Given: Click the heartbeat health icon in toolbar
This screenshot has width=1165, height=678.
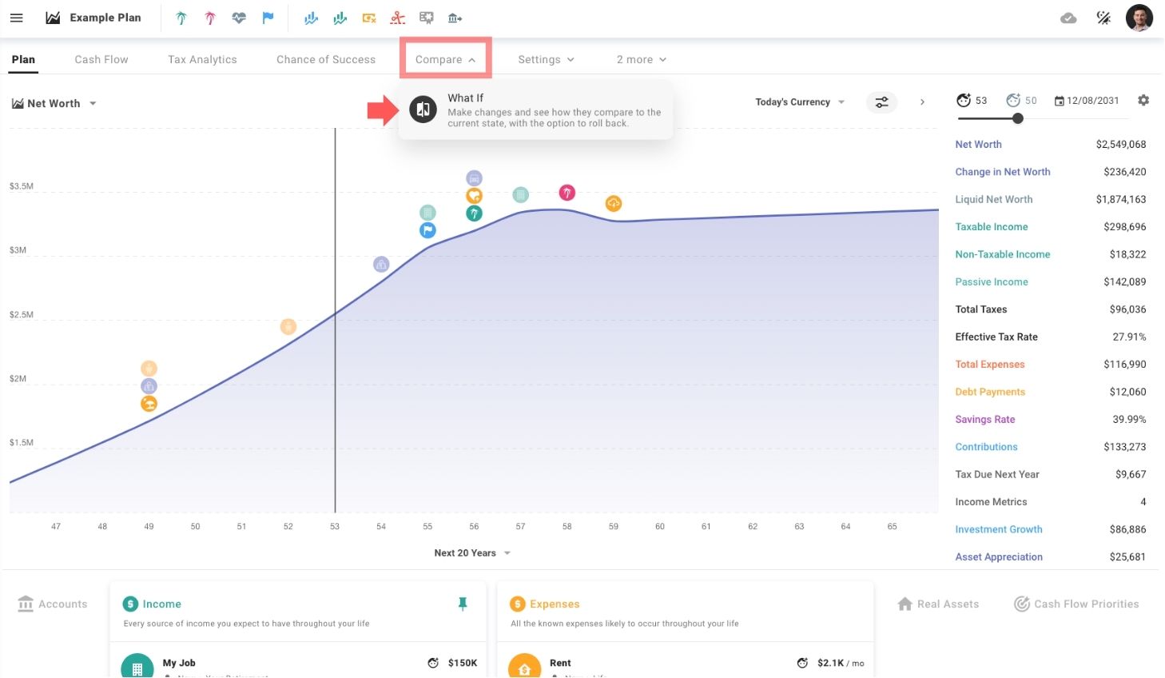Looking at the screenshot, I should pyautogui.click(x=239, y=18).
